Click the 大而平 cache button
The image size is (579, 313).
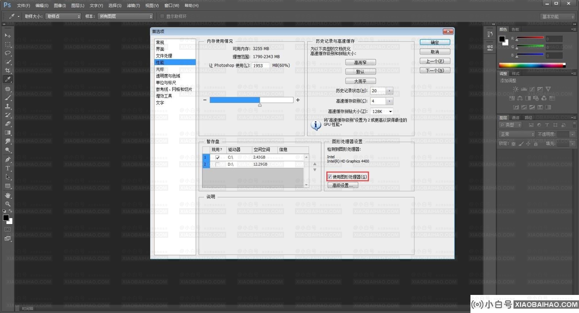pyautogui.click(x=360, y=81)
